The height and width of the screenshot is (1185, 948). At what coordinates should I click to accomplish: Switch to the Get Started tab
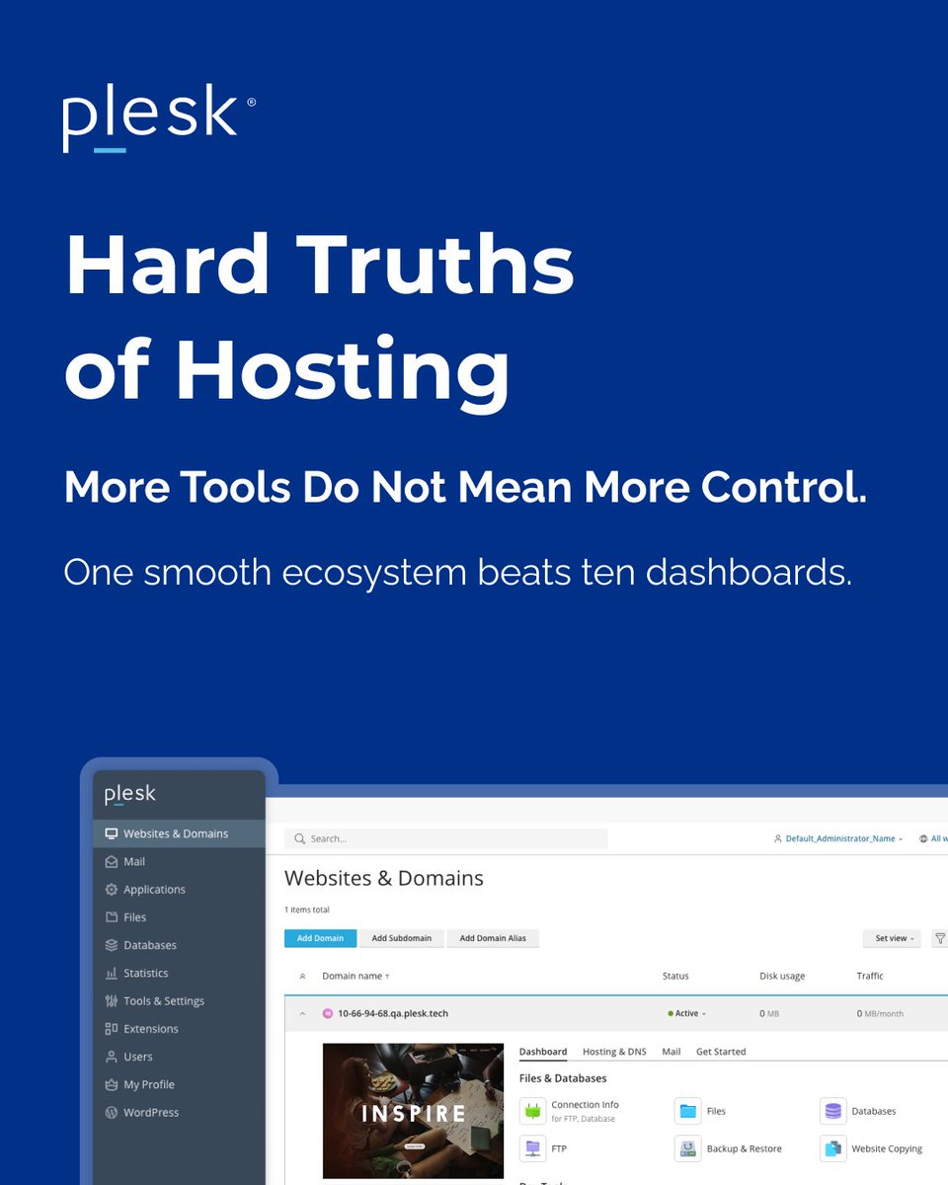click(x=721, y=1052)
